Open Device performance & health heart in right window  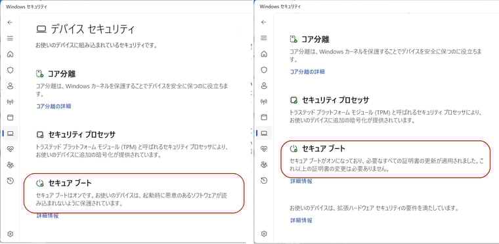263,149
